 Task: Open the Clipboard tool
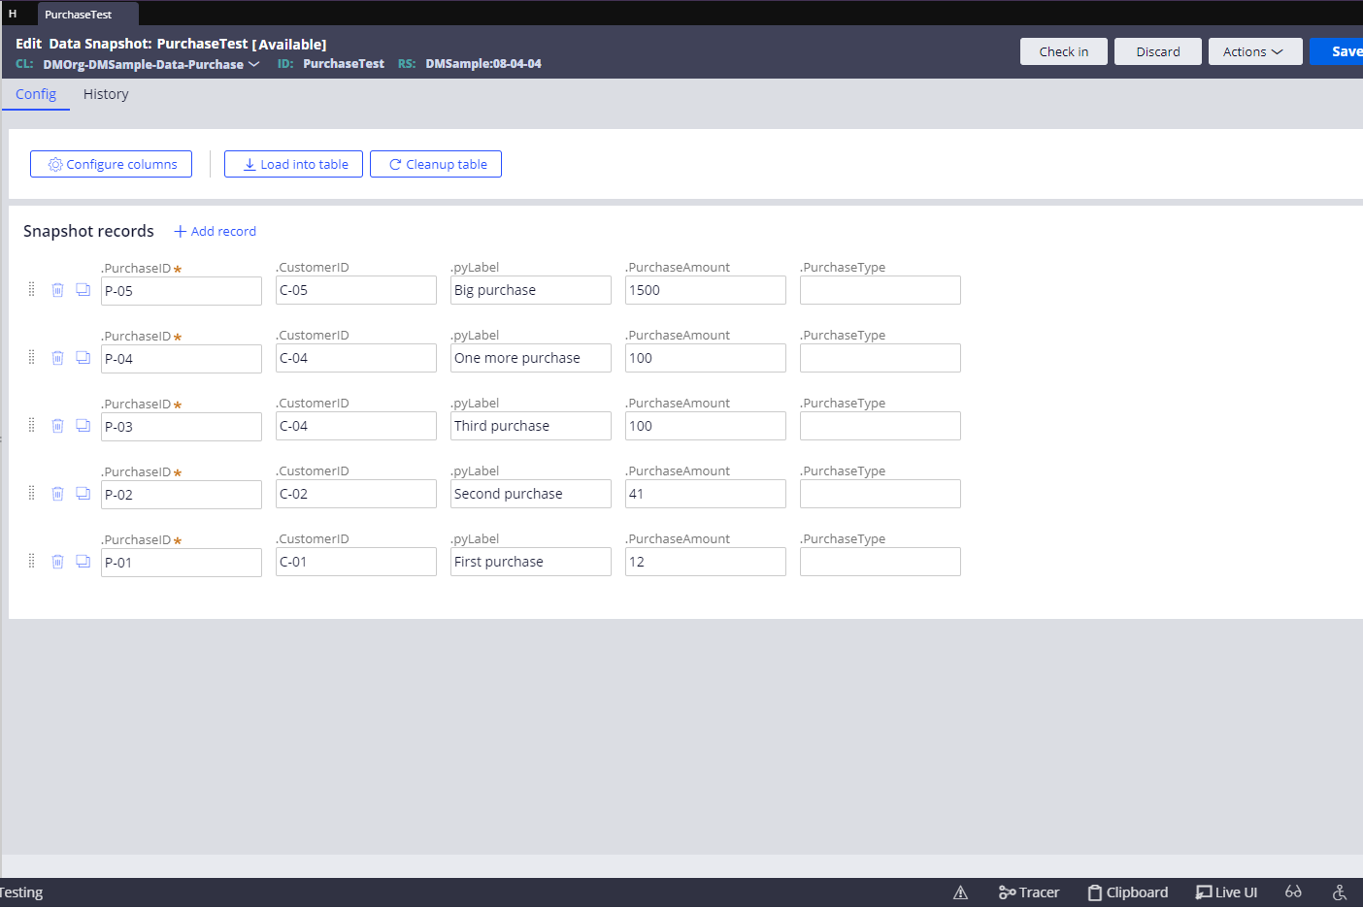click(1128, 892)
